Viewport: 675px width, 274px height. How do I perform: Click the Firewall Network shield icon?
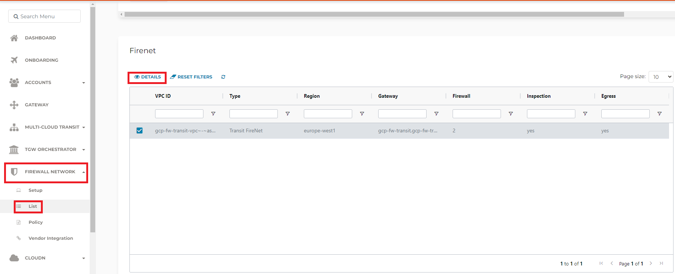14,172
